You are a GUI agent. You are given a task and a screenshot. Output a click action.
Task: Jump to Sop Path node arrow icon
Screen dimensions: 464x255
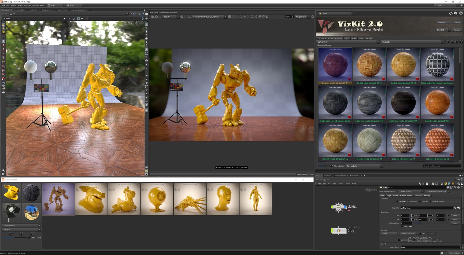click(455, 208)
